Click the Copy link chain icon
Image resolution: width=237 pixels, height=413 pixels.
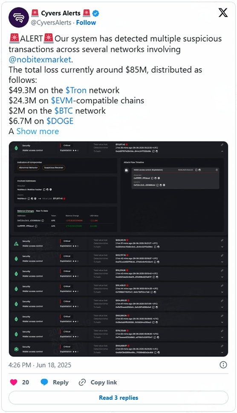82,382
